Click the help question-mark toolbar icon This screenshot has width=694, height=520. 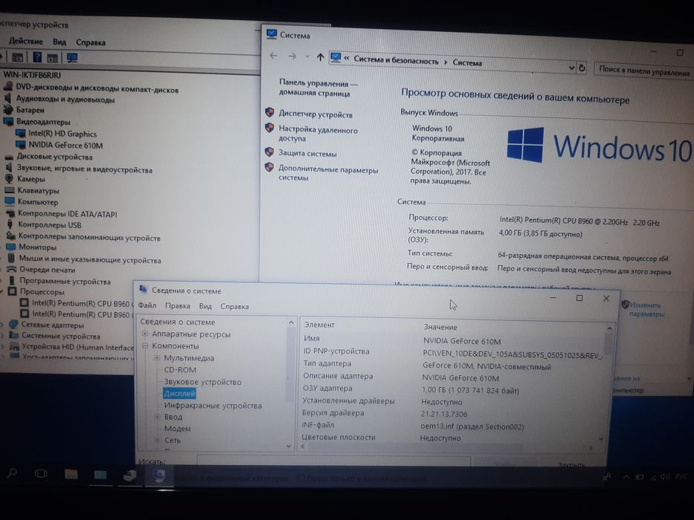(37, 56)
